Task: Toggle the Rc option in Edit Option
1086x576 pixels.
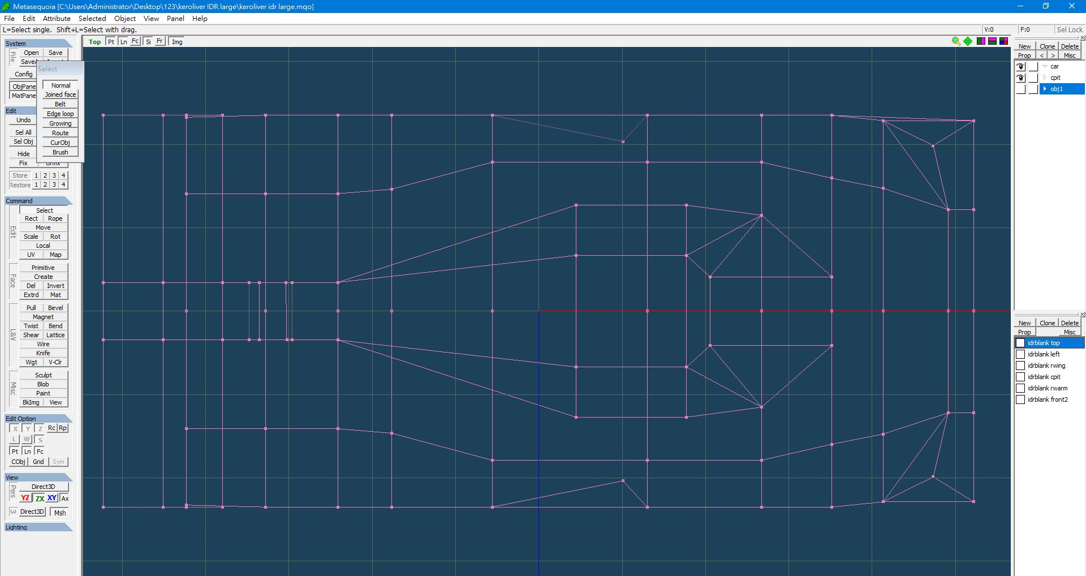Action: pos(51,428)
